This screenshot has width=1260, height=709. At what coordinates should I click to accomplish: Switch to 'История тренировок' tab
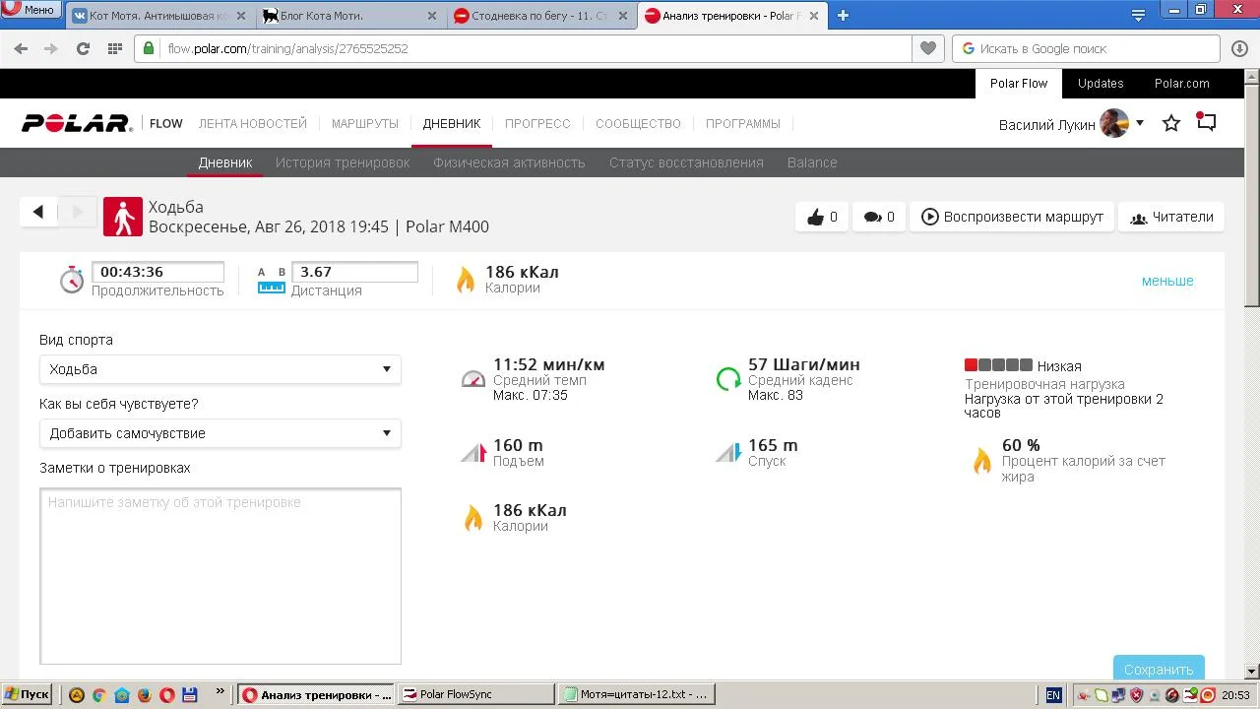click(343, 162)
